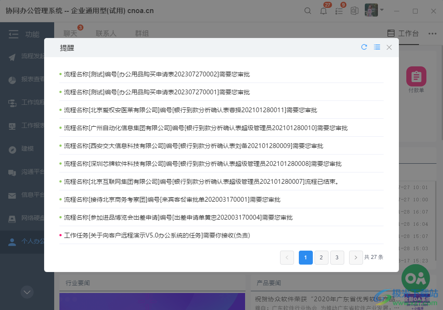Open reminder 办公用品购买申请表202307270002
This screenshot has height=310, width=443.
point(157,74)
